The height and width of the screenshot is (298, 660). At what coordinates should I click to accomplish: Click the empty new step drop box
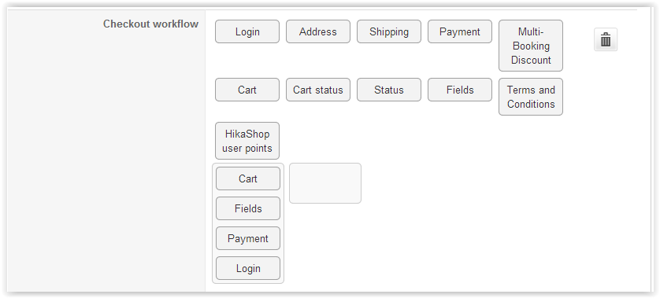[x=325, y=183]
